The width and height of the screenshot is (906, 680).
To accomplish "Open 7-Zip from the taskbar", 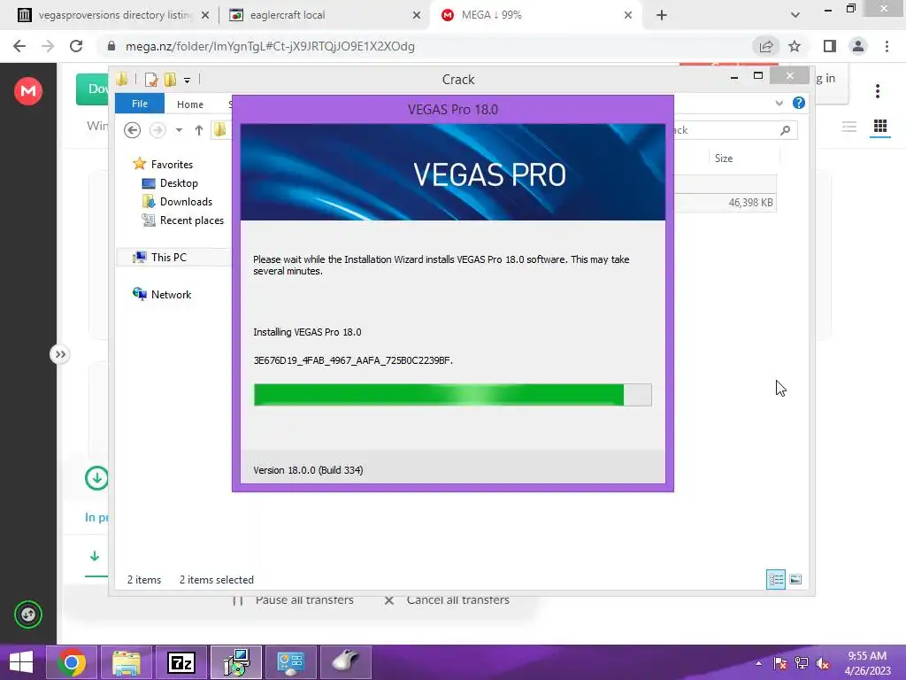I will coord(181,662).
